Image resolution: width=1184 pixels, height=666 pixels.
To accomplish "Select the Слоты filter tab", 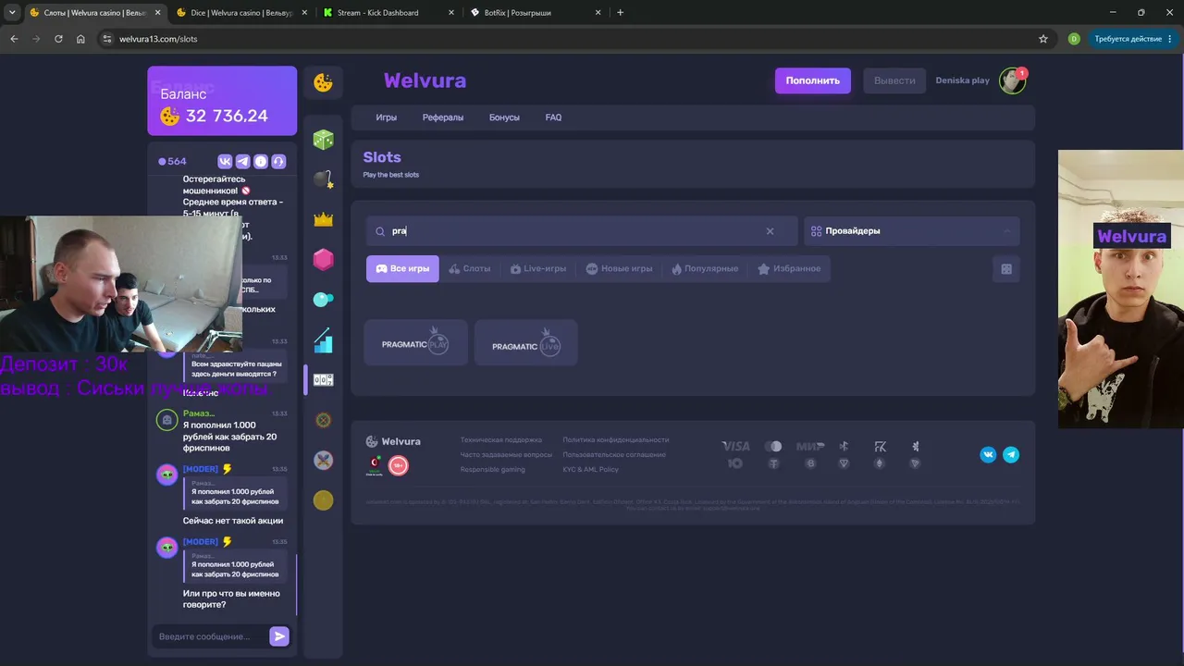I will [x=469, y=268].
